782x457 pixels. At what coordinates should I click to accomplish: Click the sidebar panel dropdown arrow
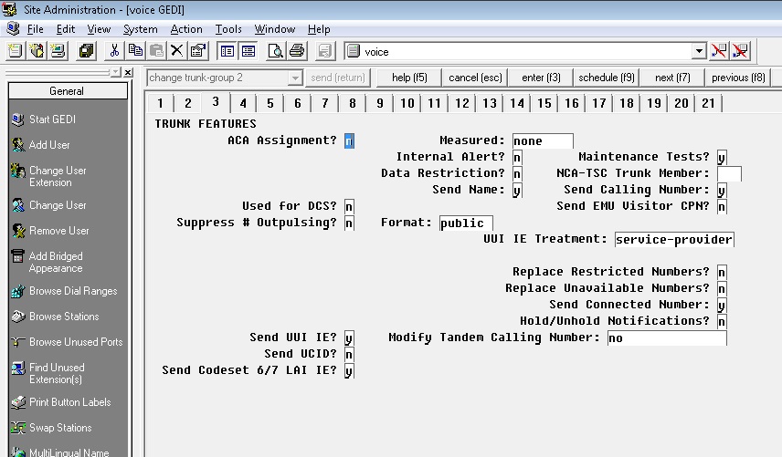tap(116, 72)
